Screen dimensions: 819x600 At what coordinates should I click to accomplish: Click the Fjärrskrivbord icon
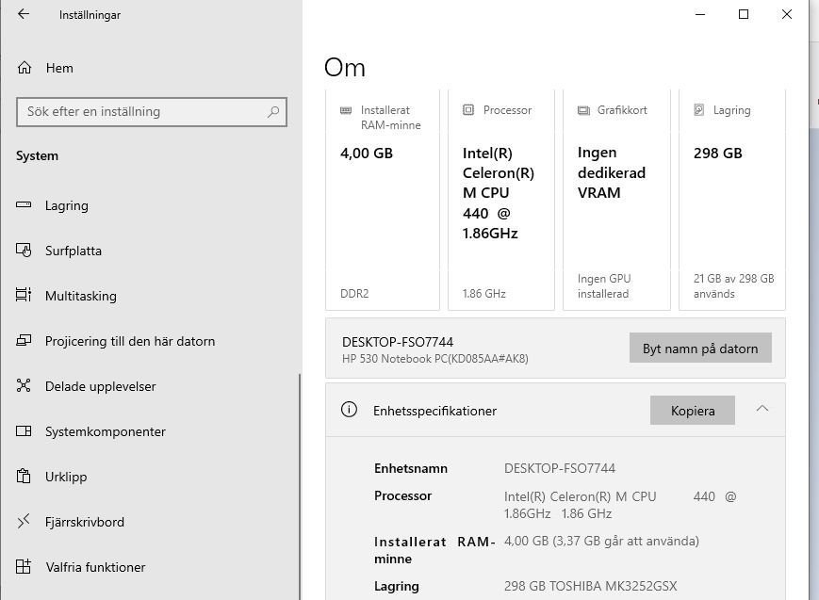click(25, 522)
